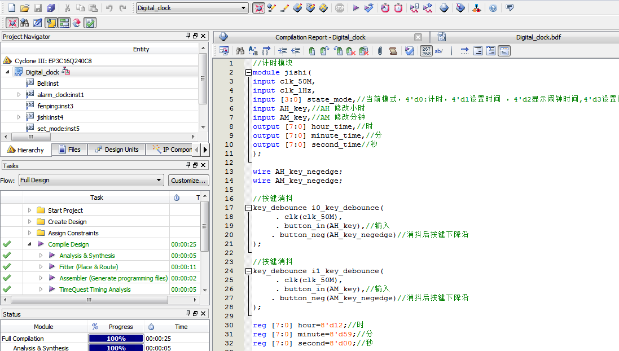Viewport: 619px width, 351px height.
Task: Clear all bookmarks icon
Action: click(x=364, y=51)
